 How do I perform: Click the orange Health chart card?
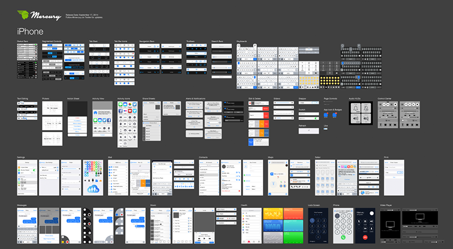[293, 213]
